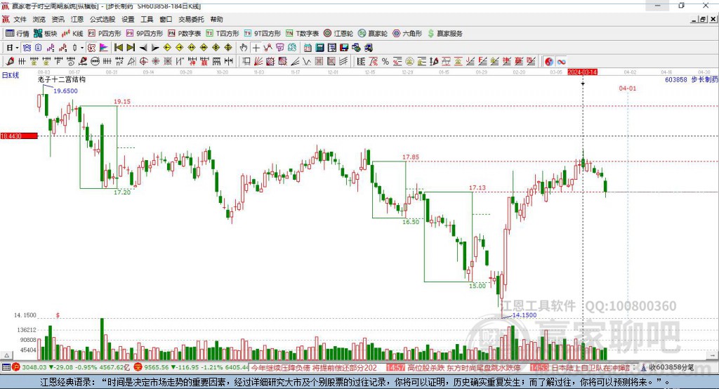Select the crosshair target circle tool
Image resolution: width=719 pixels, height=389 pixels.
click(143, 62)
